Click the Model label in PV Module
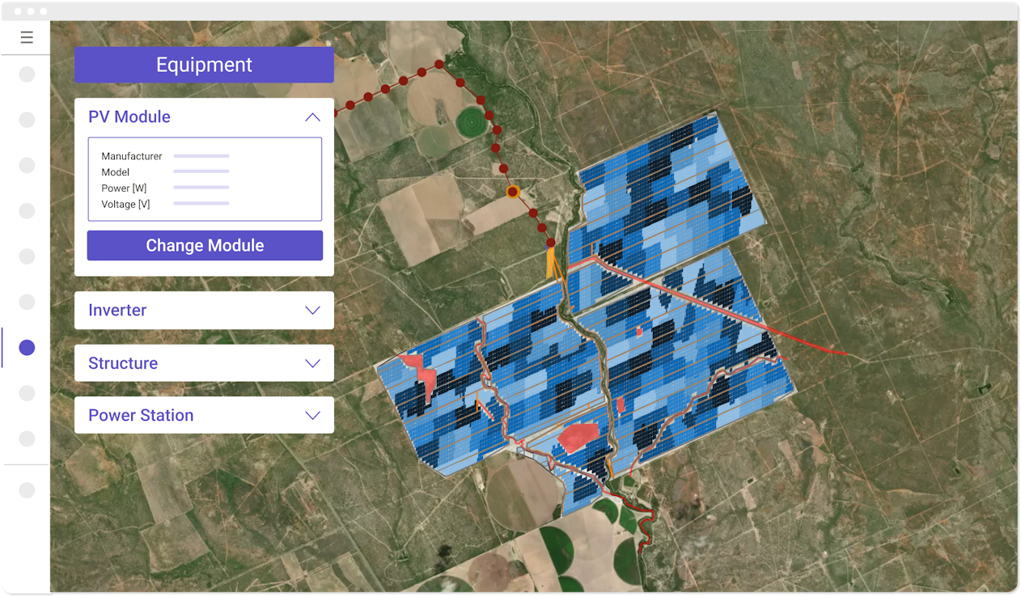 116,172
